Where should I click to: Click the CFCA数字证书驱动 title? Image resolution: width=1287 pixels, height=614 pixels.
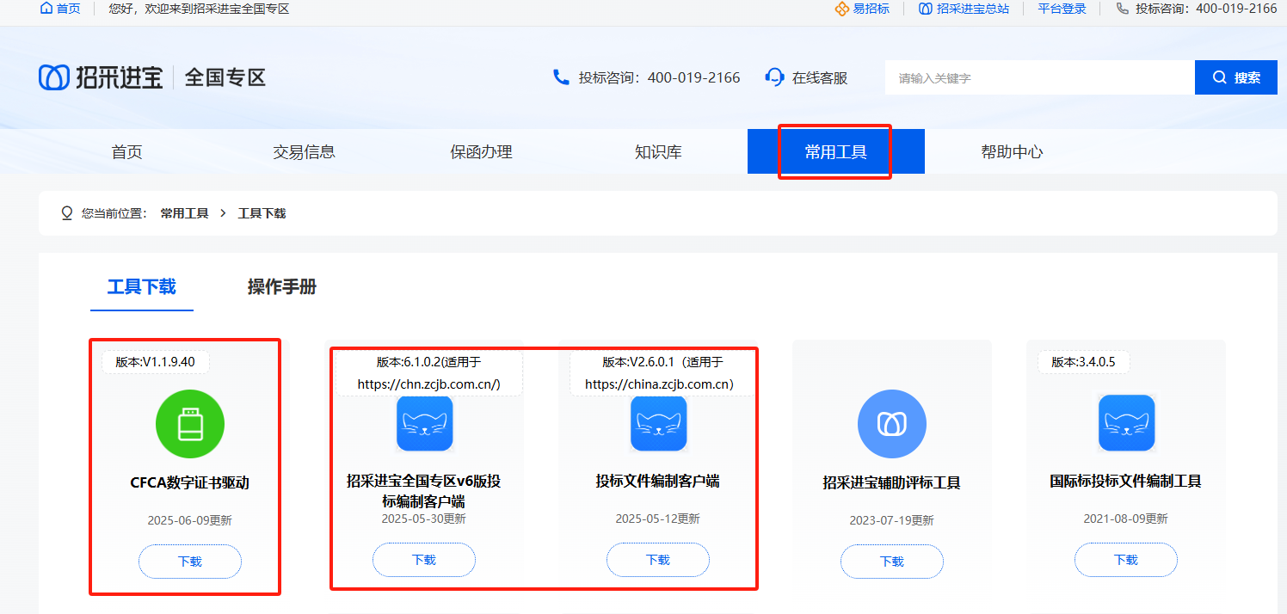[x=190, y=483]
